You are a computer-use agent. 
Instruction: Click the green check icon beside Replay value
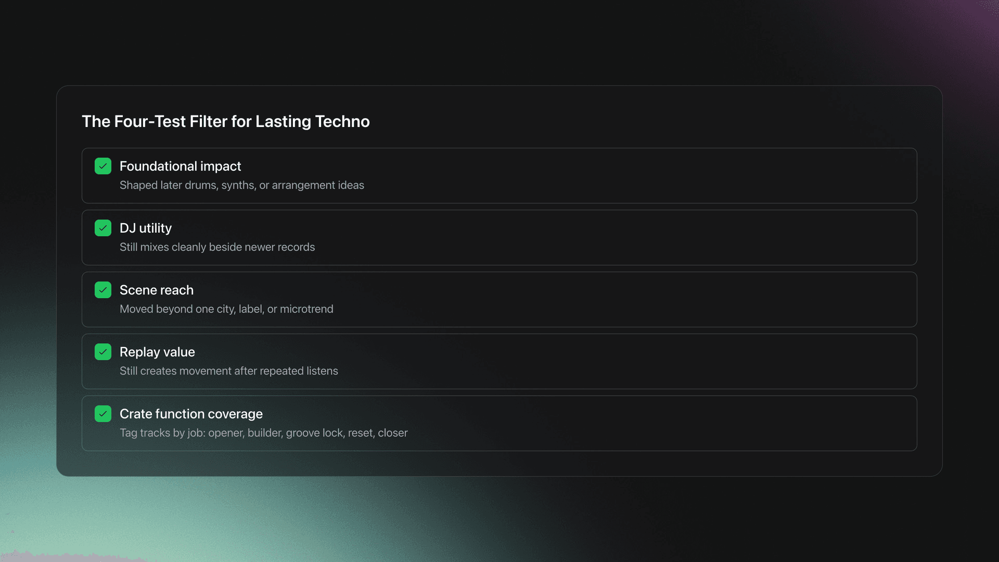tap(103, 352)
